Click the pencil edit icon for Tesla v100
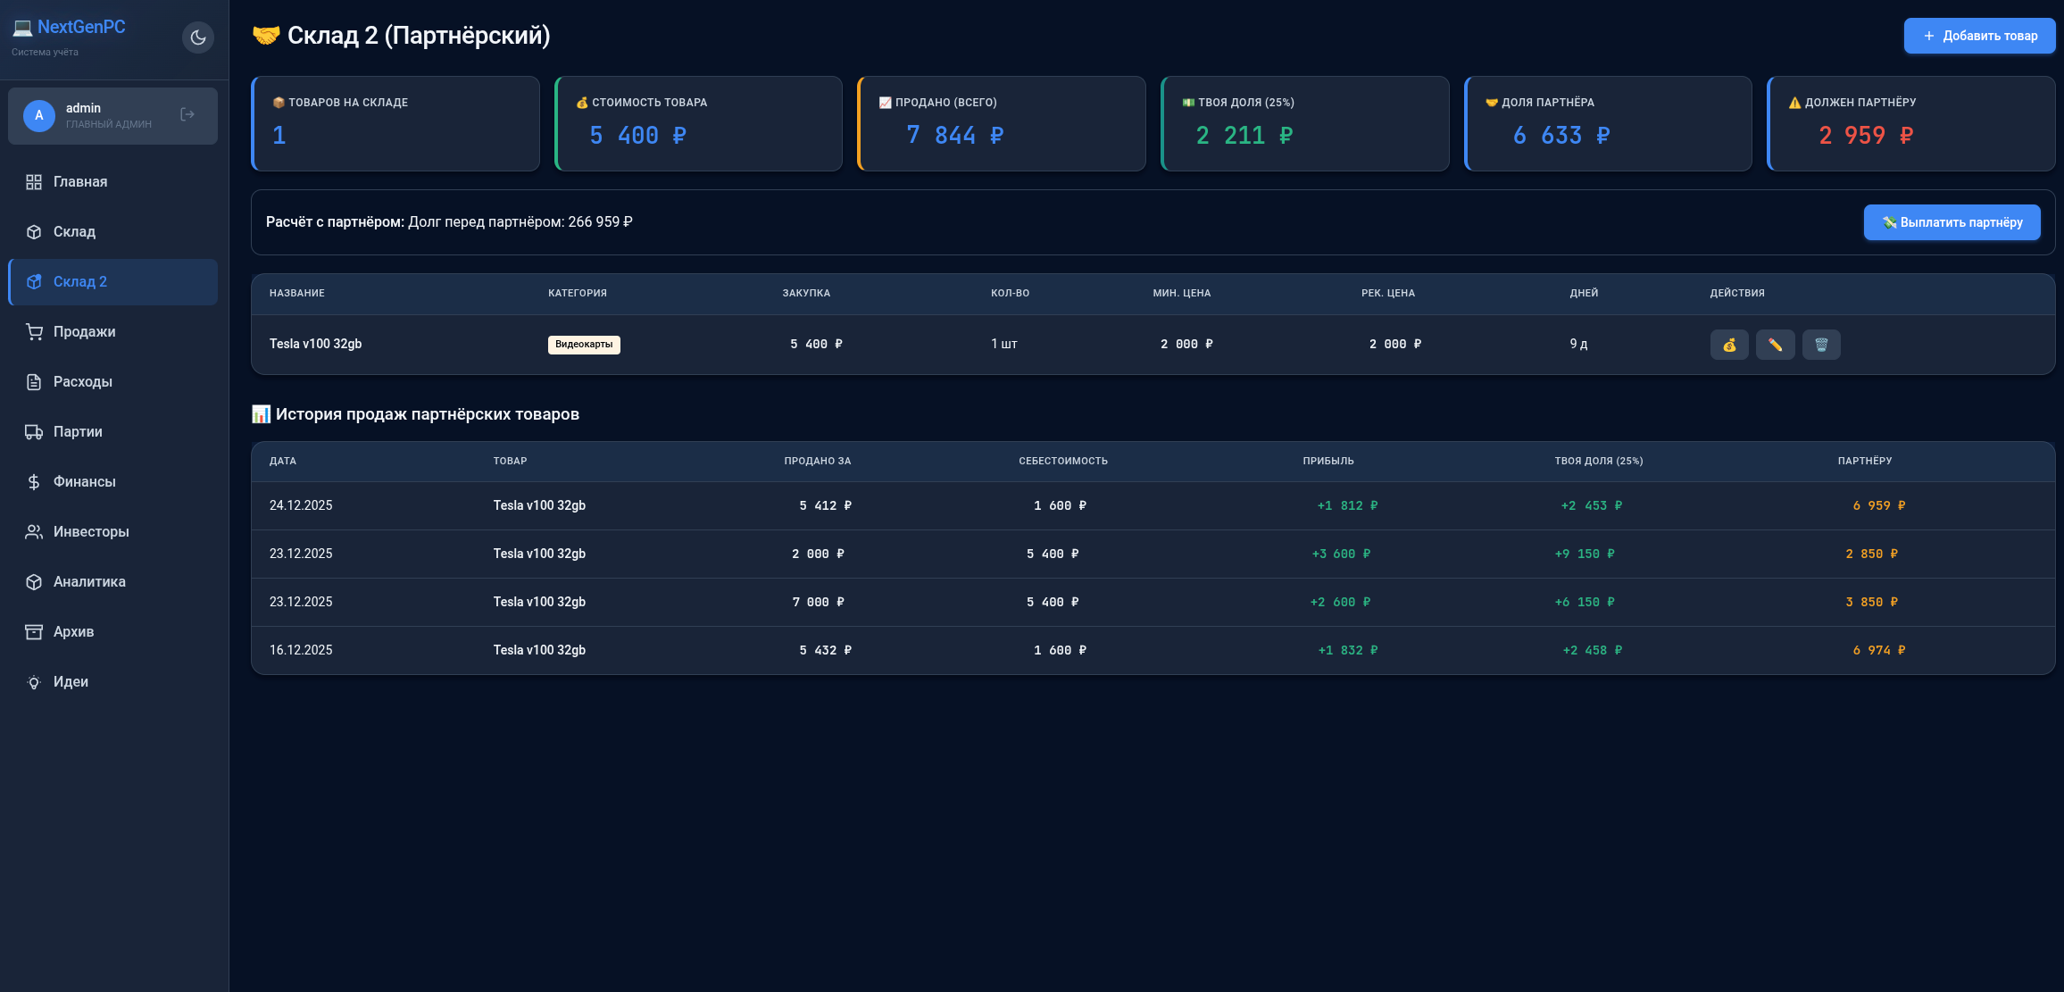The height and width of the screenshot is (992, 2064). (1775, 345)
